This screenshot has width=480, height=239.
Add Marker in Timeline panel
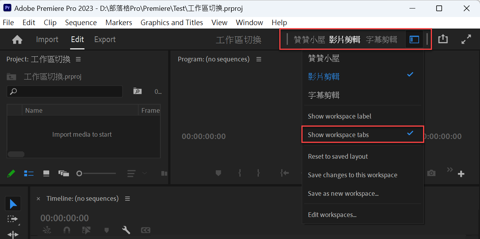pyautogui.click(x=107, y=231)
